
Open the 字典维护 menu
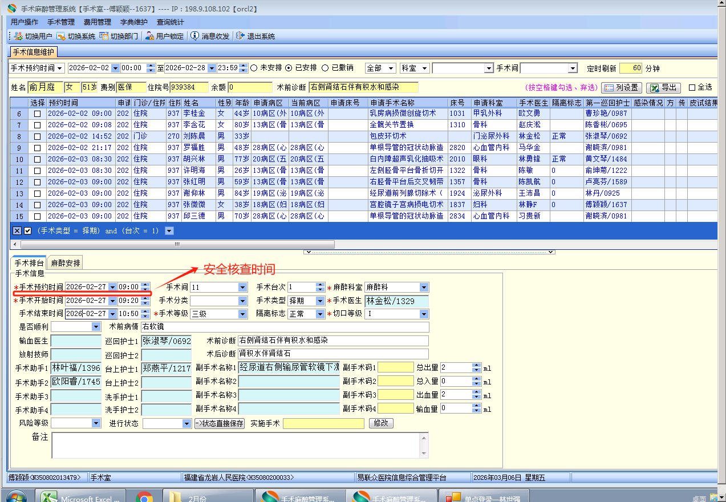click(134, 22)
